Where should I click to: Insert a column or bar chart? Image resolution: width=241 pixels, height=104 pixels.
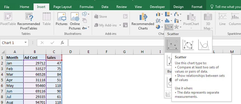[158, 14]
